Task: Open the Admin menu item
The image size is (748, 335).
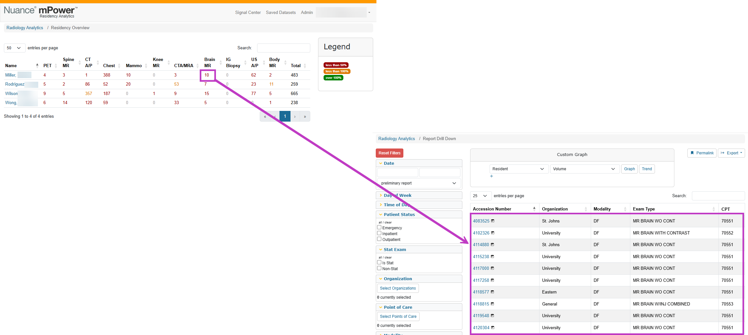Action: coord(307,13)
